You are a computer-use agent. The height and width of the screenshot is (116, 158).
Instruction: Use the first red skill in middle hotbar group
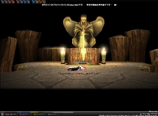(x=18, y=2)
